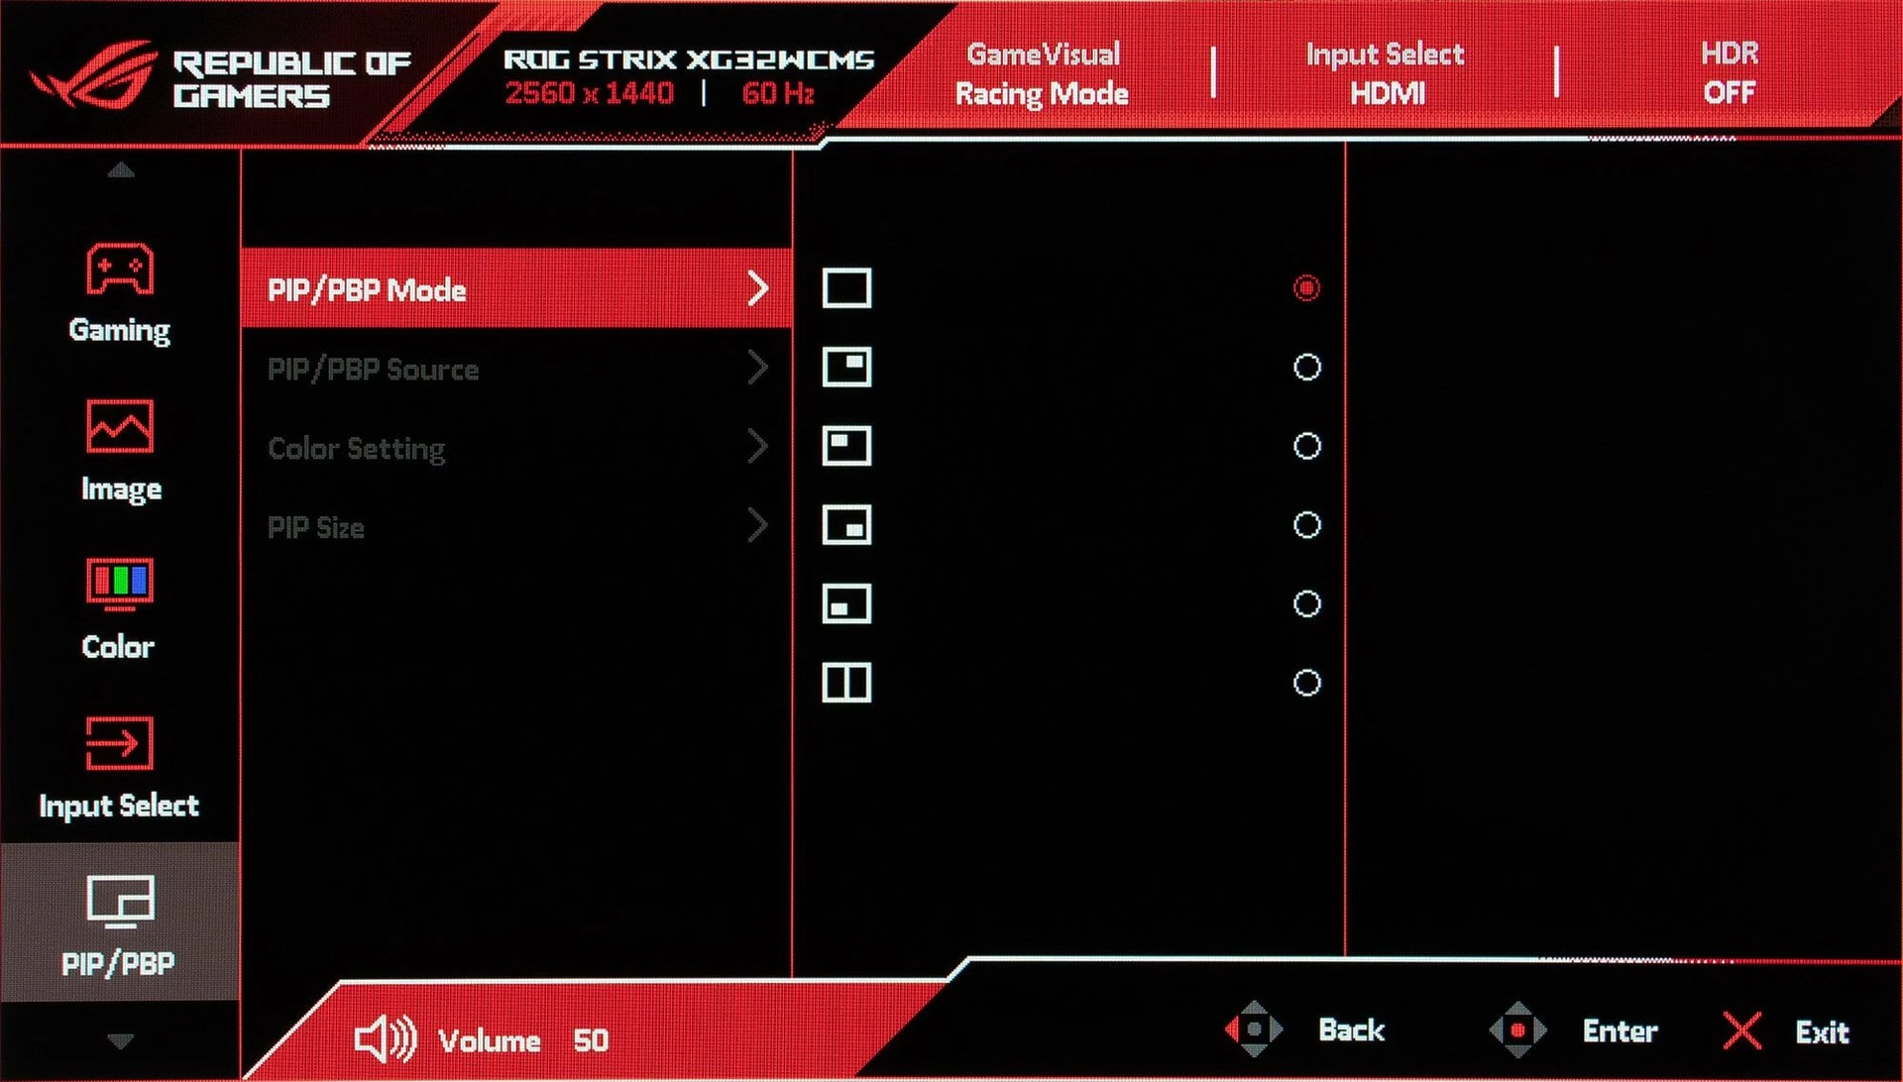The image size is (1903, 1082).
Task: Click the volume speaker icon
Action: pos(386,1039)
